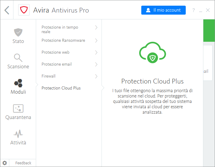Select the Scansione magnifier icon
Viewport: 215px width, 167px height.
pyautogui.click(x=18, y=58)
